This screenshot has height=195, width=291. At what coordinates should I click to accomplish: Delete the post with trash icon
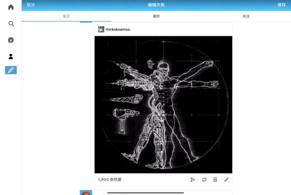click(215, 180)
